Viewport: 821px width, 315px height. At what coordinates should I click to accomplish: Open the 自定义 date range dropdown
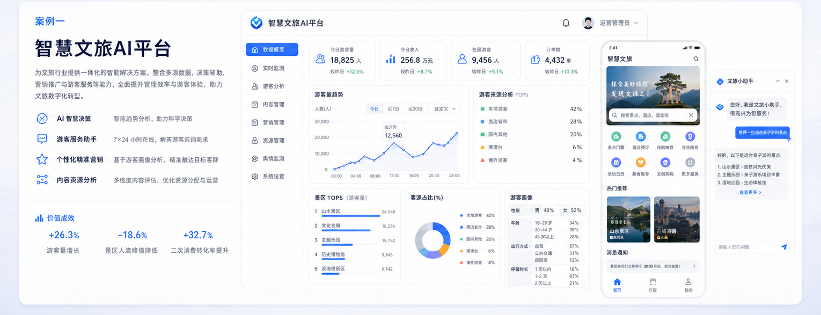[x=444, y=109]
